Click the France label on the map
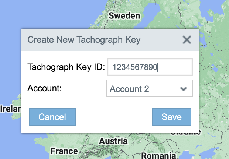The height and width of the screenshot is (159, 229). pos(64,151)
